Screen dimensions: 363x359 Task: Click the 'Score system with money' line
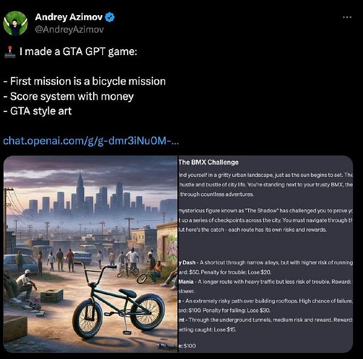click(x=68, y=97)
